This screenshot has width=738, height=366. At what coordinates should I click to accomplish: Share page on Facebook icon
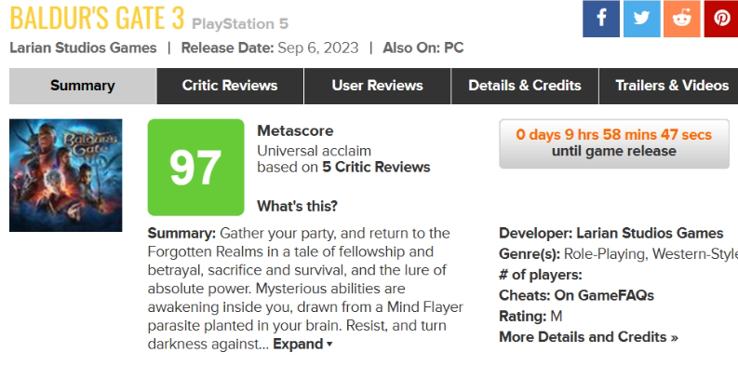(601, 19)
